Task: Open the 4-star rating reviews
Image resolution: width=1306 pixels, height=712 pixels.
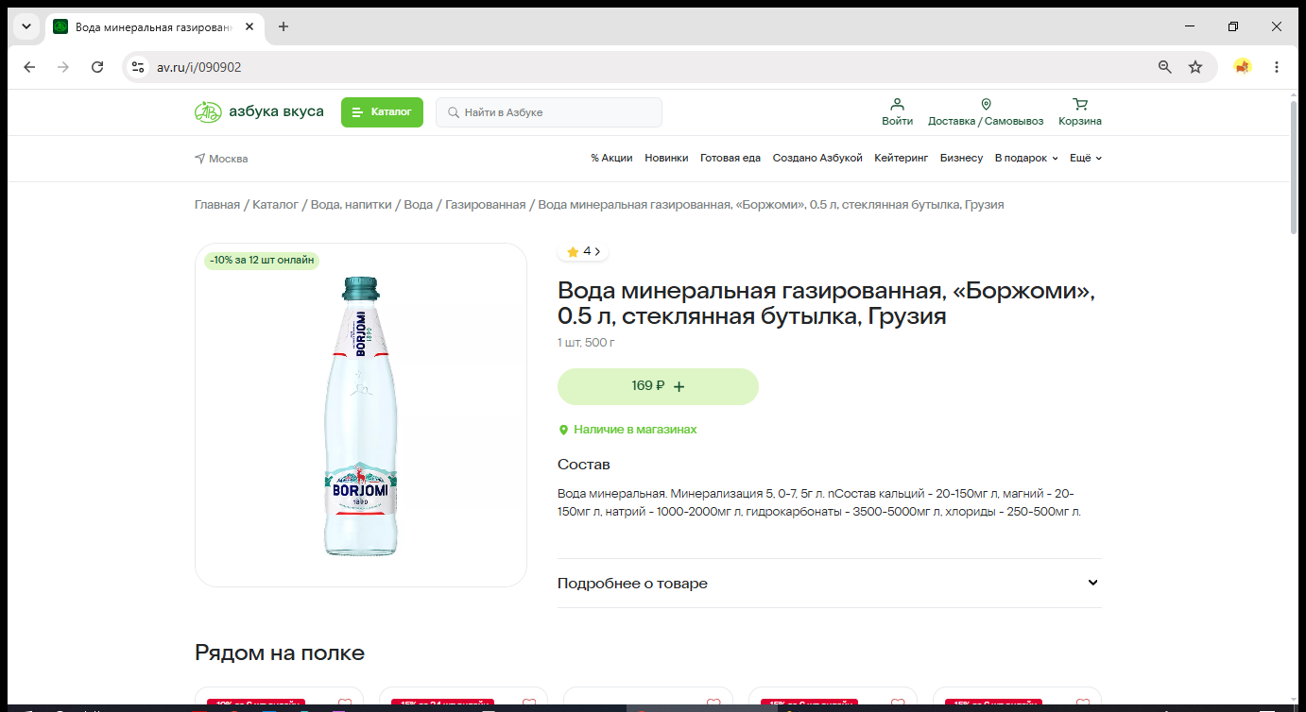Action: pyautogui.click(x=583, y=252)
